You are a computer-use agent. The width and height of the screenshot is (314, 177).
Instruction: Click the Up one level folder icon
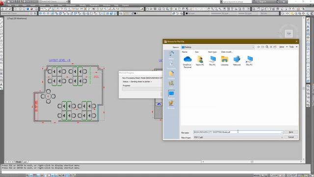point(263,47)
